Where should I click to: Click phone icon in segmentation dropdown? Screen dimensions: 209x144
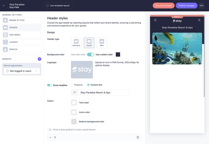7,71
